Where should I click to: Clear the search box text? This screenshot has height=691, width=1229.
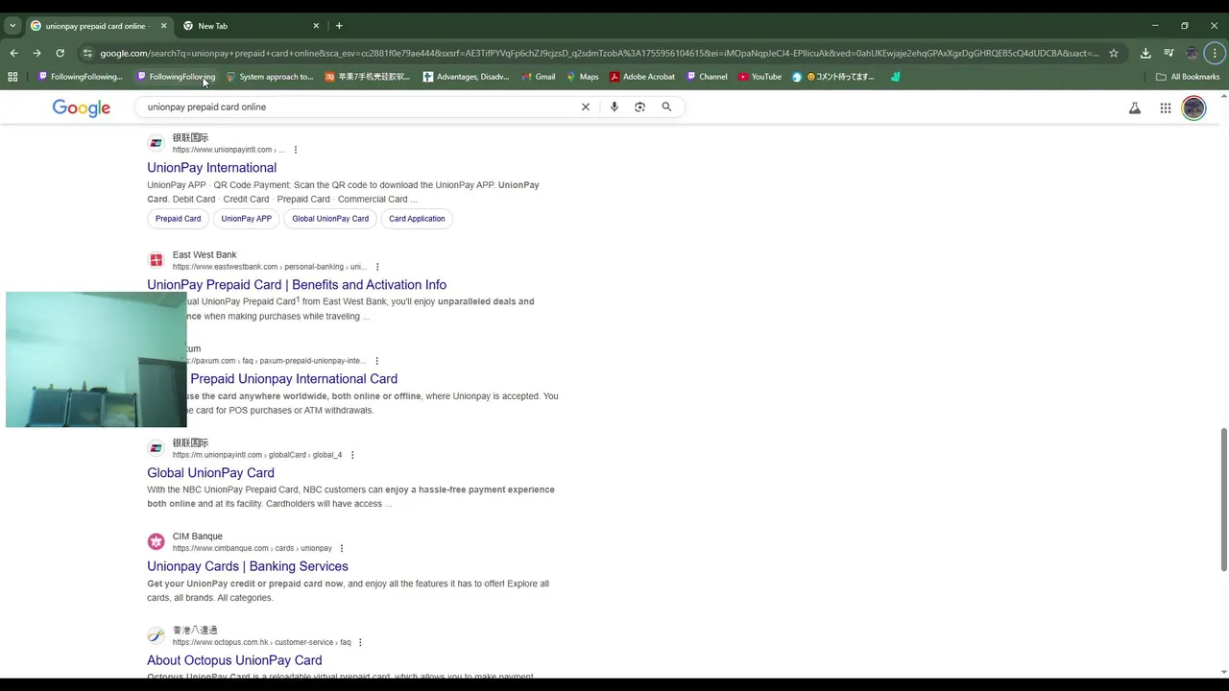coord(586,107)
